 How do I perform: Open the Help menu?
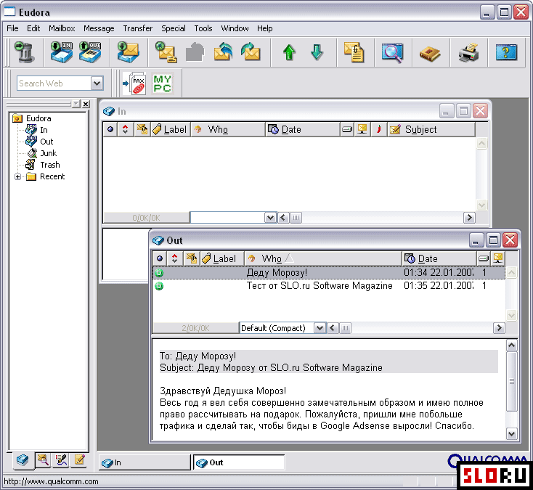265,28
